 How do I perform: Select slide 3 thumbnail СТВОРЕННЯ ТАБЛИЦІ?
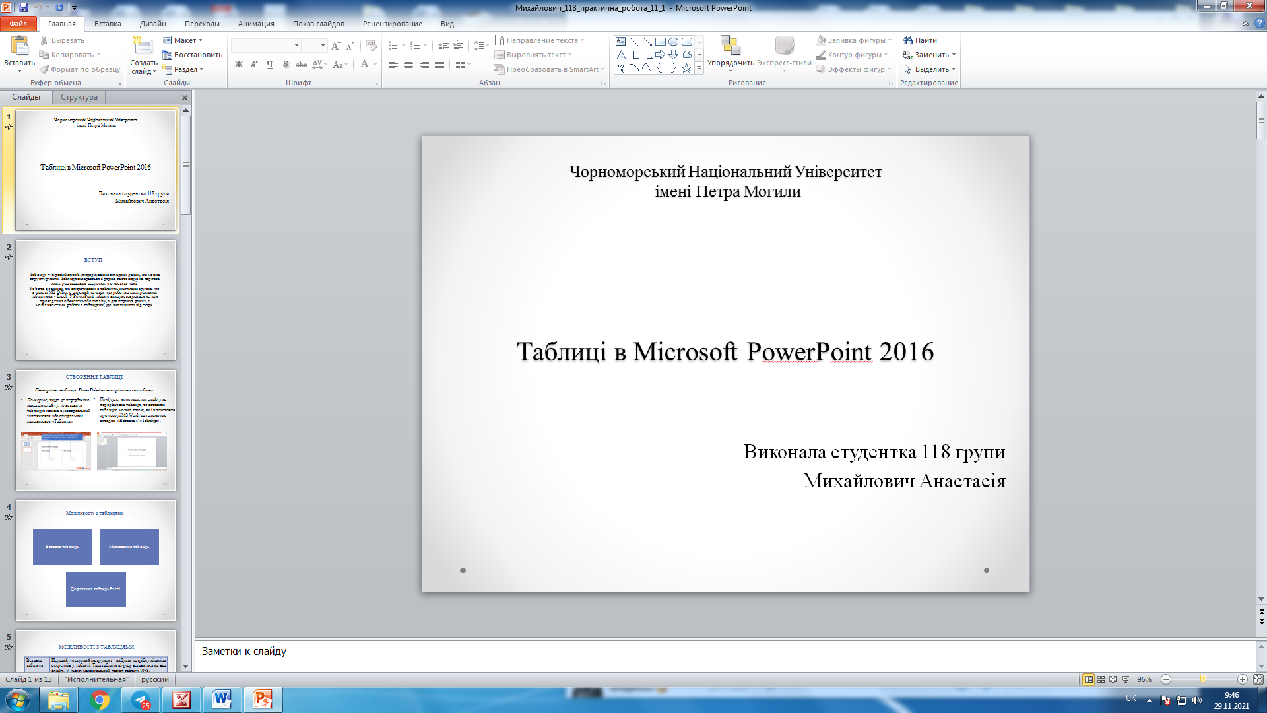[96, 430]
